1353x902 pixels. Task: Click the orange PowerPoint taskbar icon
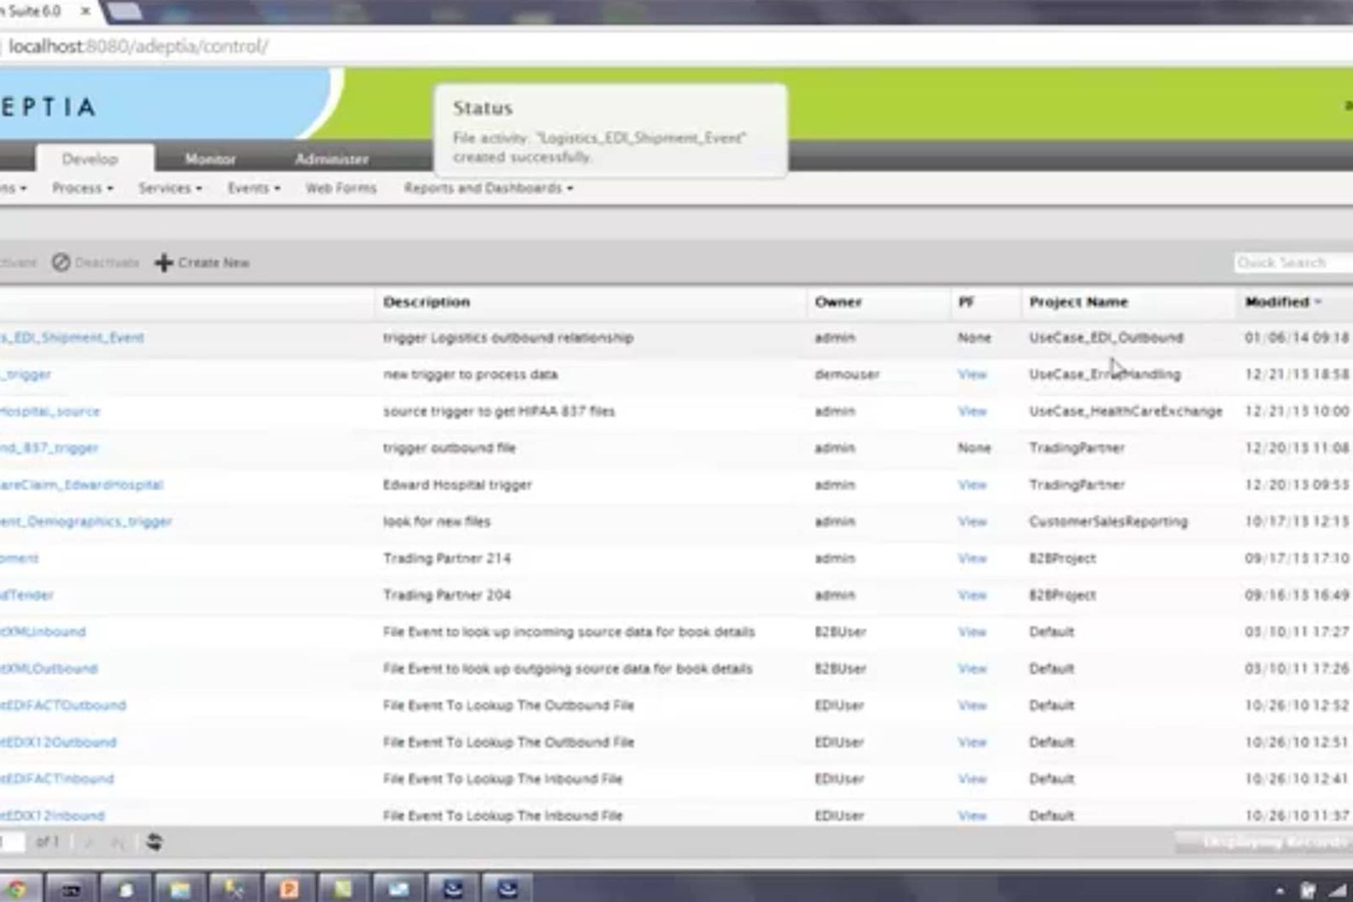click(289, 889)
